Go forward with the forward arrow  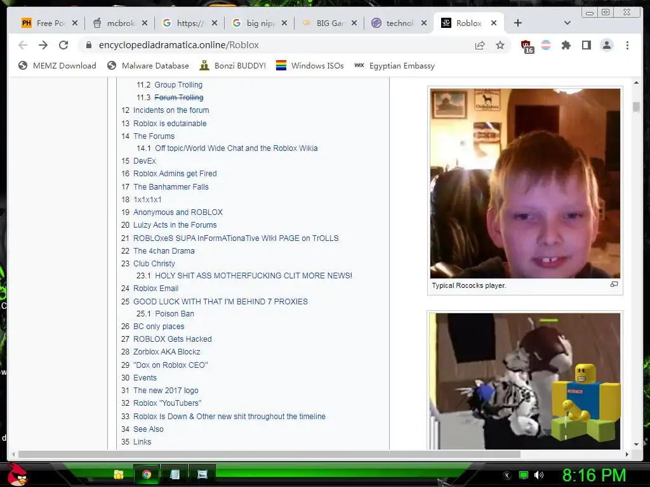(43, 45)
